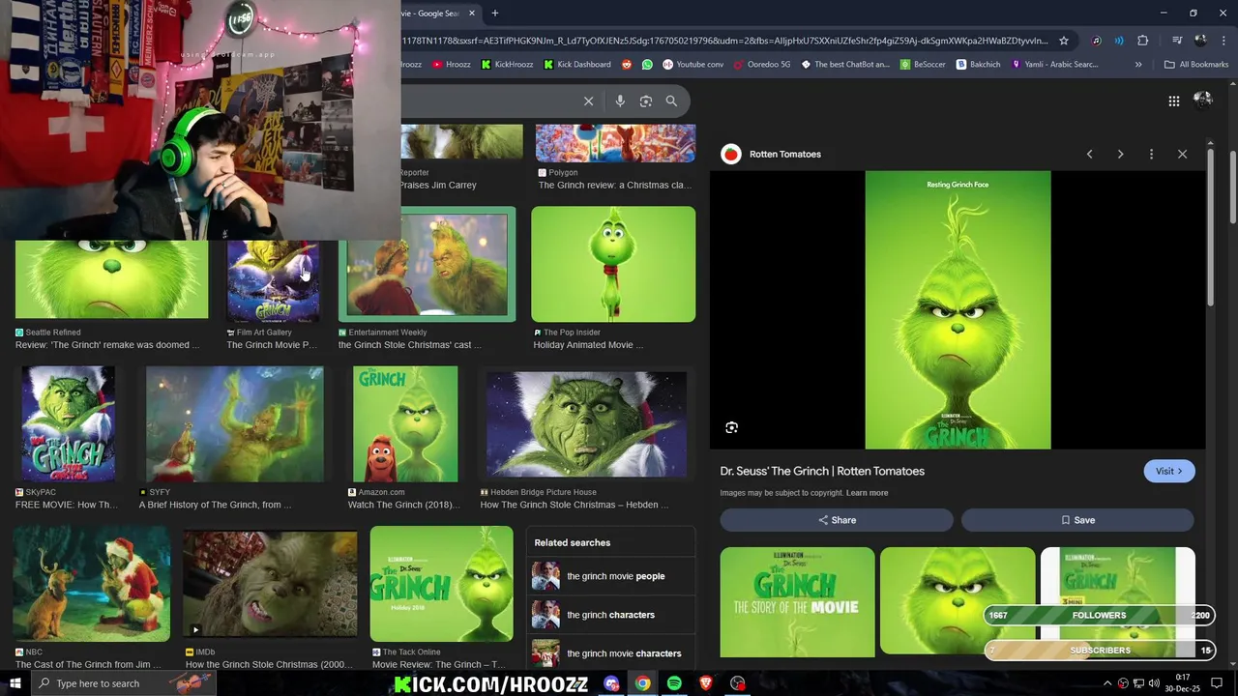This screenshot has height=696, width=1238.
Task: Open IMDb Grinch Stole Christmas video thumbnail
Action: click(x=270, y=584)
